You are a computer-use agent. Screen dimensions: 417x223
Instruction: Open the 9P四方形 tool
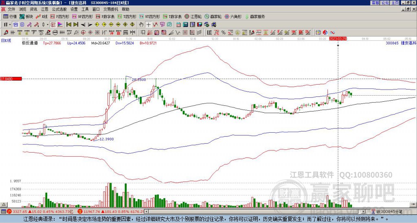click(x=82, y=16)
